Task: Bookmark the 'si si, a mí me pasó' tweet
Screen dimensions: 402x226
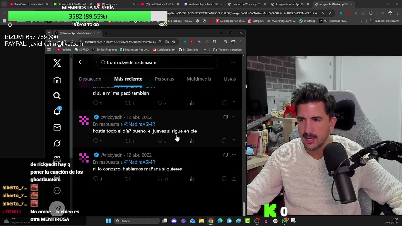Action: point(224,103)
